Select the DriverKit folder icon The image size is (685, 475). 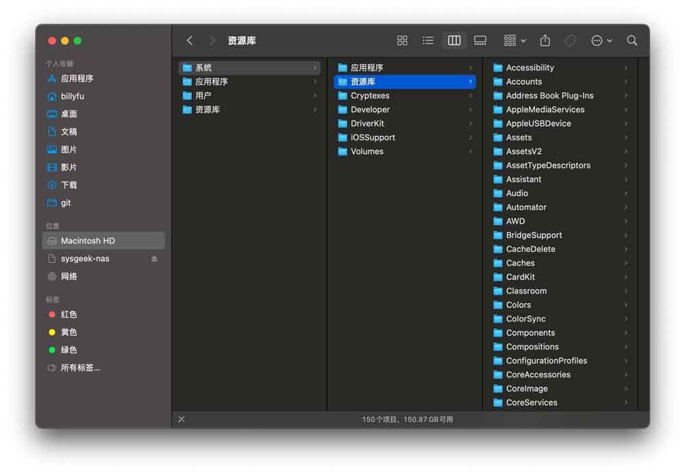click(x=342, y=124)
